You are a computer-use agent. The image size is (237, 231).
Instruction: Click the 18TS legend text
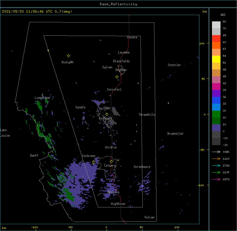(226, 179)
